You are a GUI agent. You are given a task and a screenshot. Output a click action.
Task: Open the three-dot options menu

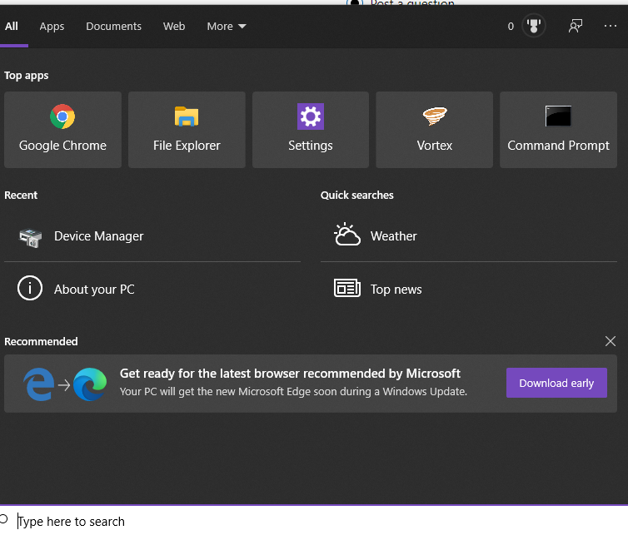pyautogui.click(x=611, y=26)
